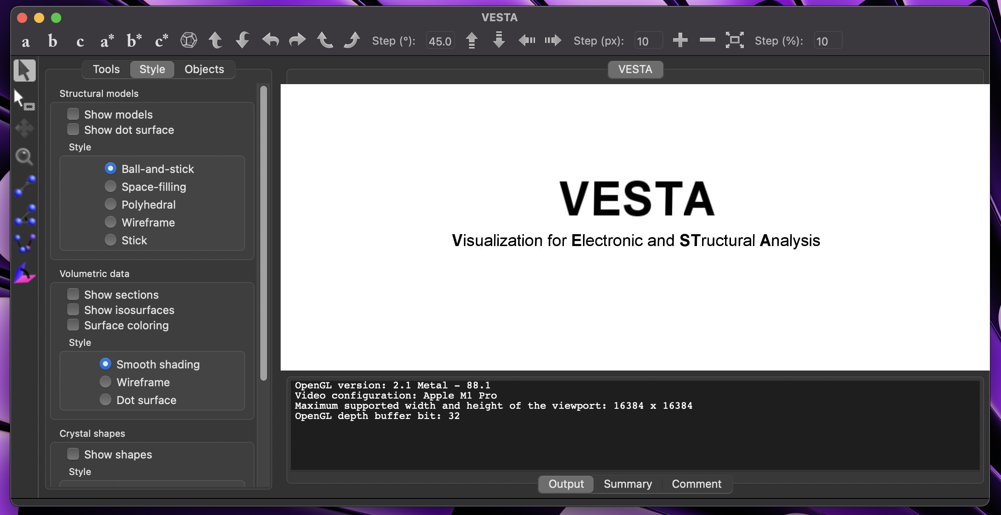This screenshot has width=1001, height=515.
Task: Enable the Show dot surface checkbox
Action: click(x=73, y=129)
